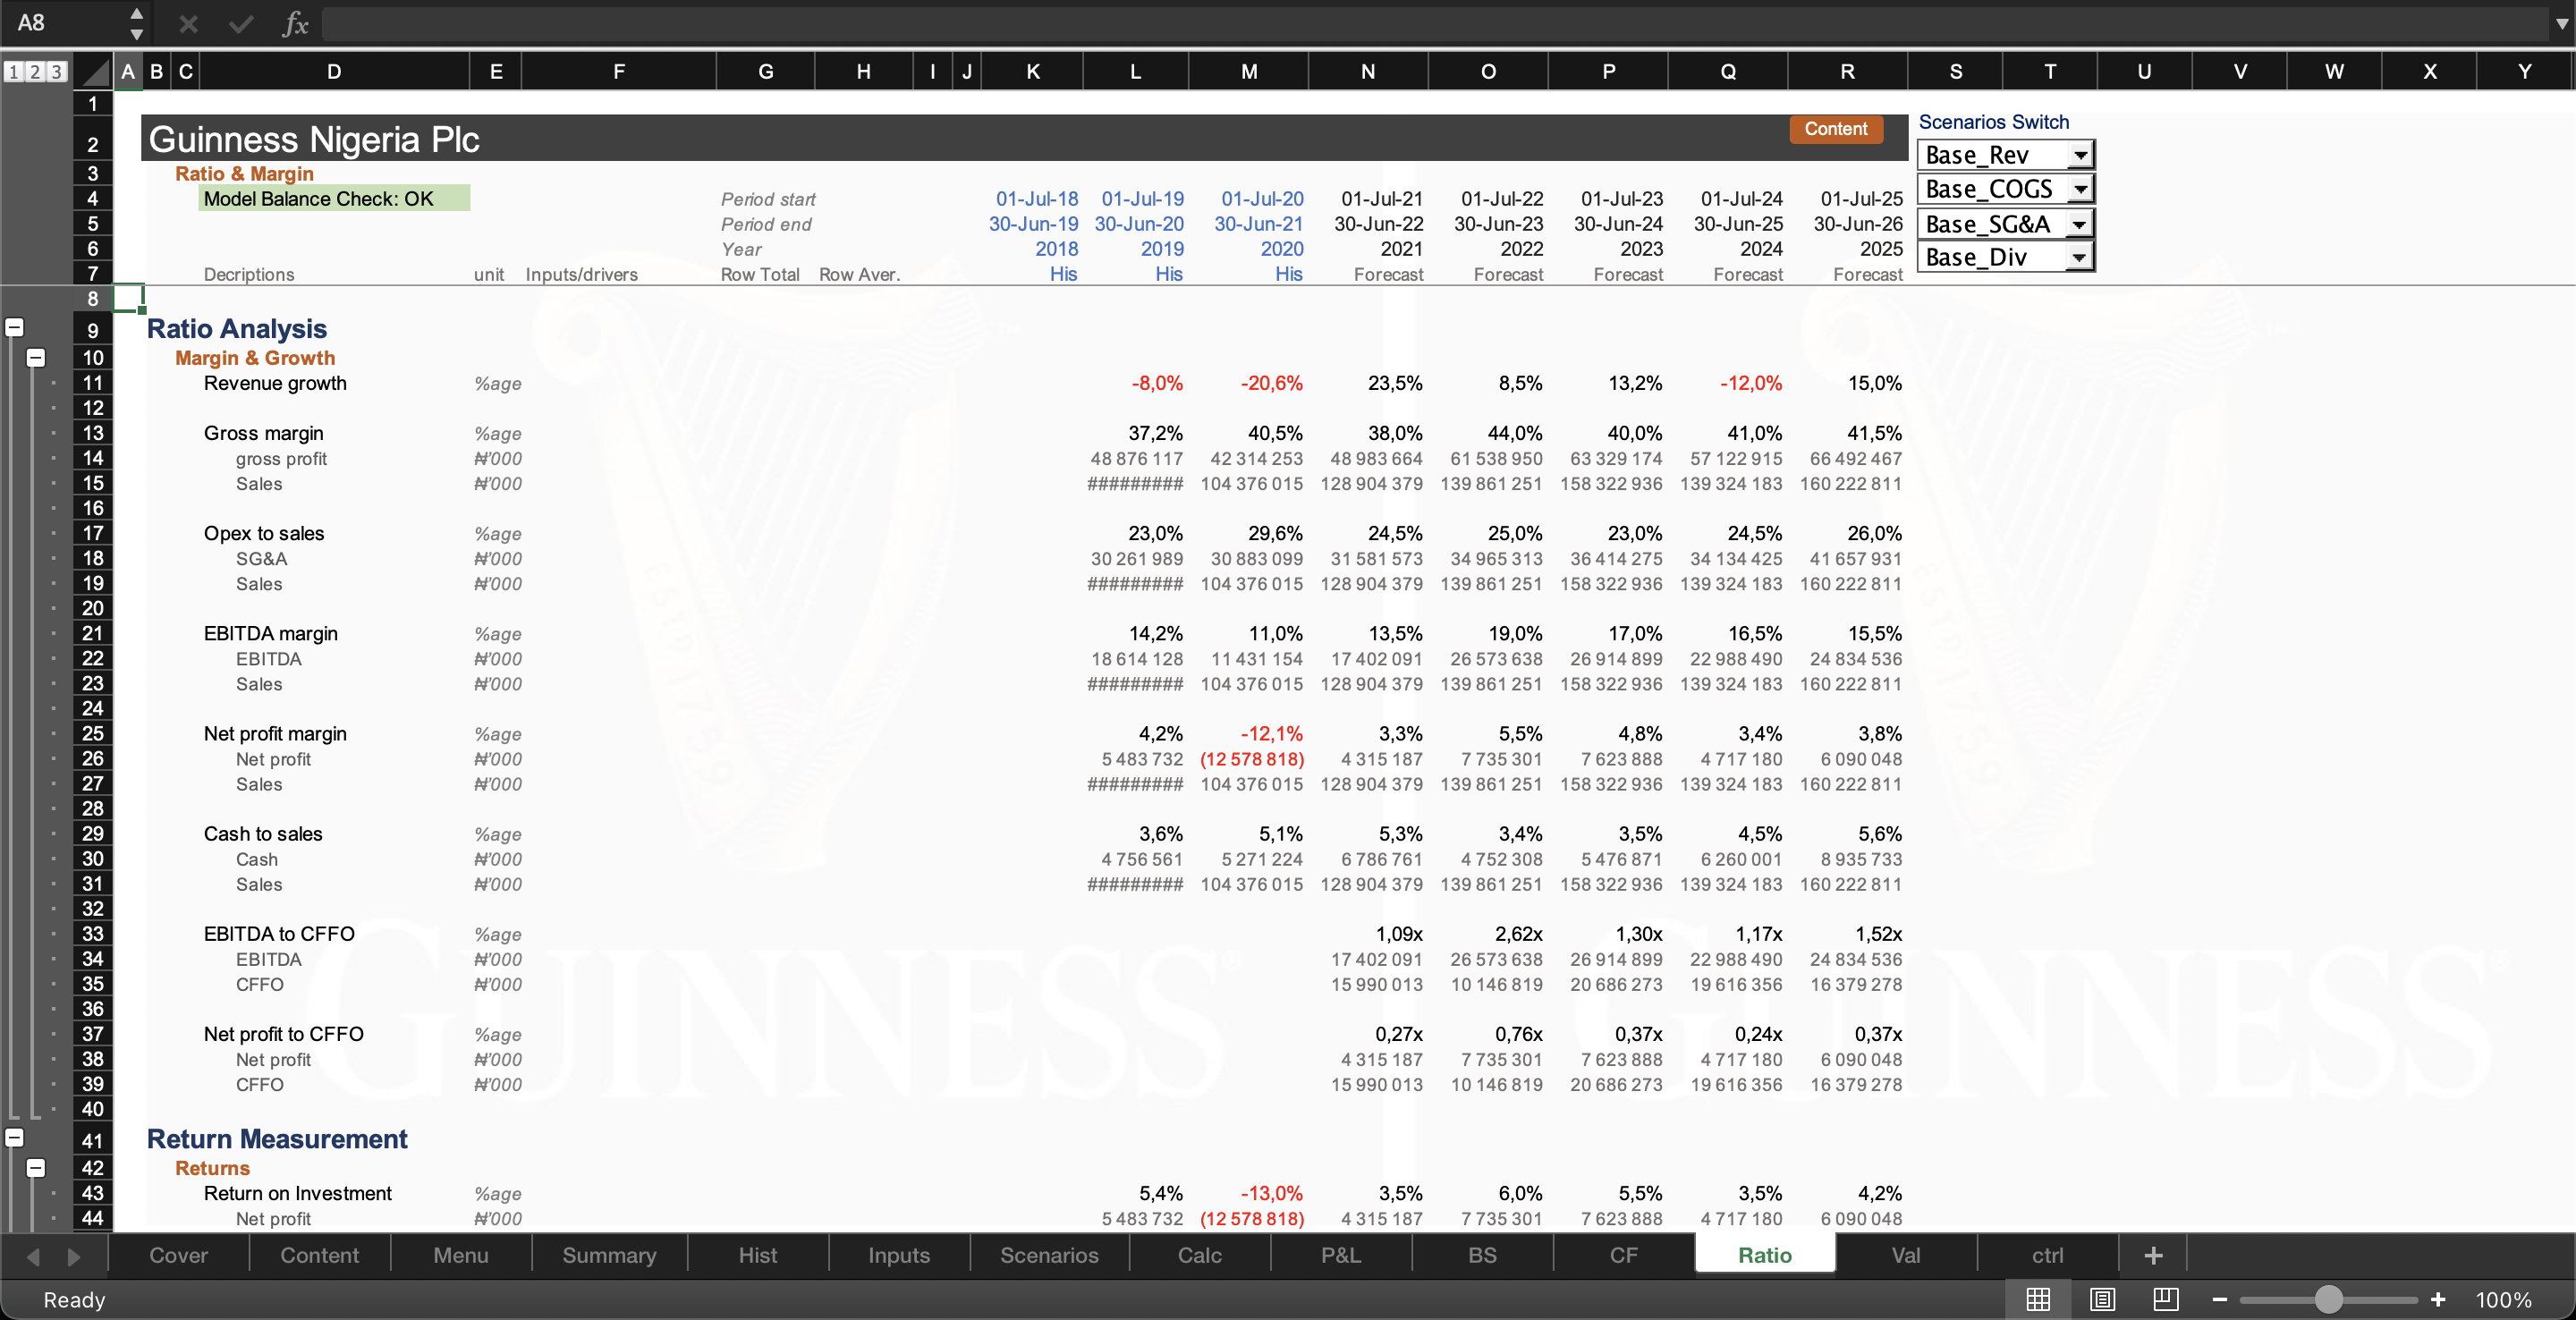Click the zoom in plus button
The width and height of the screenshot is (2576, 1320).
[x=2438, y=1299]
